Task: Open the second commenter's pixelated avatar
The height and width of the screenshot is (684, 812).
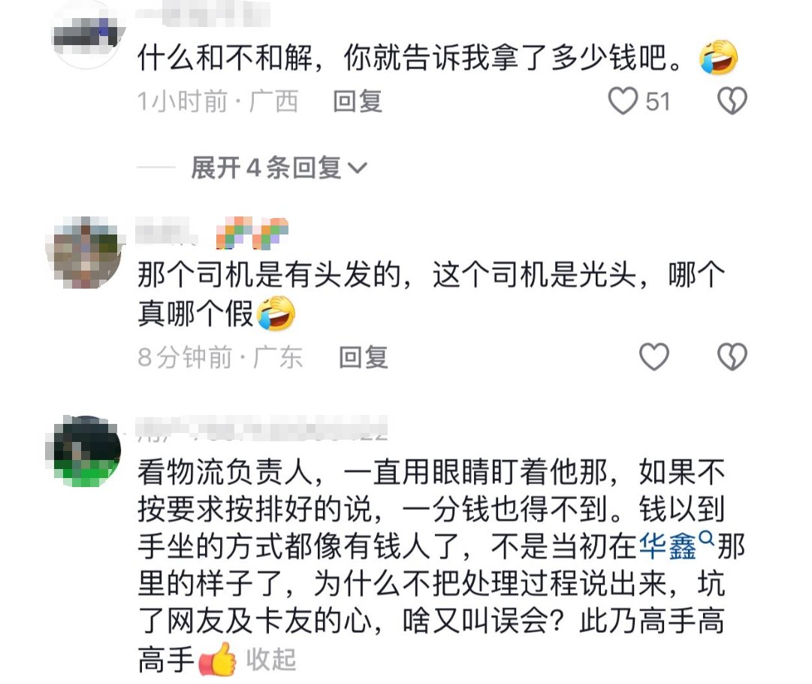Action: tap(86, 253)
